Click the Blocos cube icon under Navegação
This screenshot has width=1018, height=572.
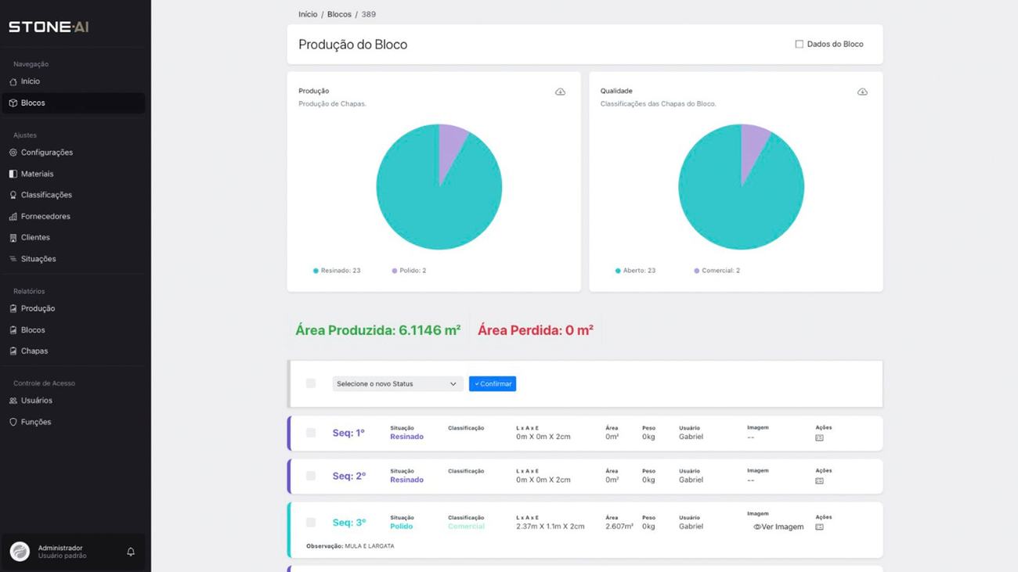(13, 103)
